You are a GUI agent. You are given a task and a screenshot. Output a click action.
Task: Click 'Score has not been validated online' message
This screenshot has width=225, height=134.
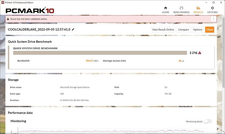tap(29, 19)
